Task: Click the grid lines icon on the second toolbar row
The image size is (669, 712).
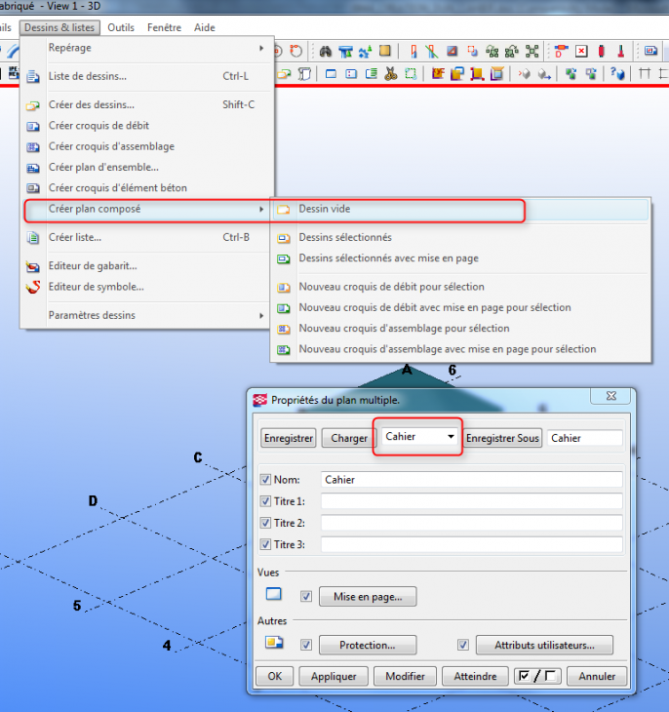Action: click(x=645, y=73)
